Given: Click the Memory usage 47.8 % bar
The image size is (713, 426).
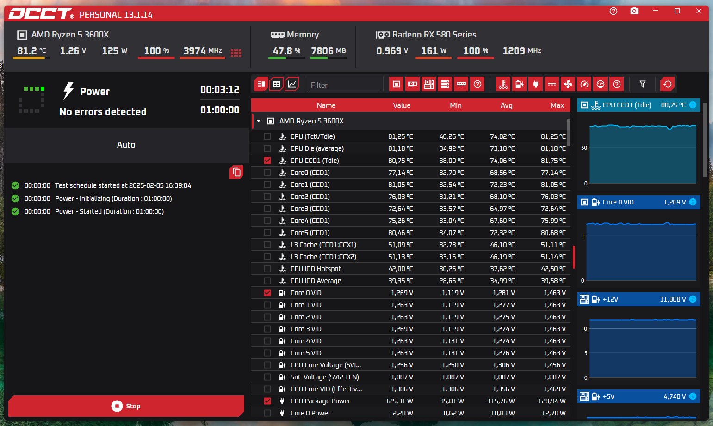Looking at the screenshot, I should pyautogui.click(x=286, y=58).
